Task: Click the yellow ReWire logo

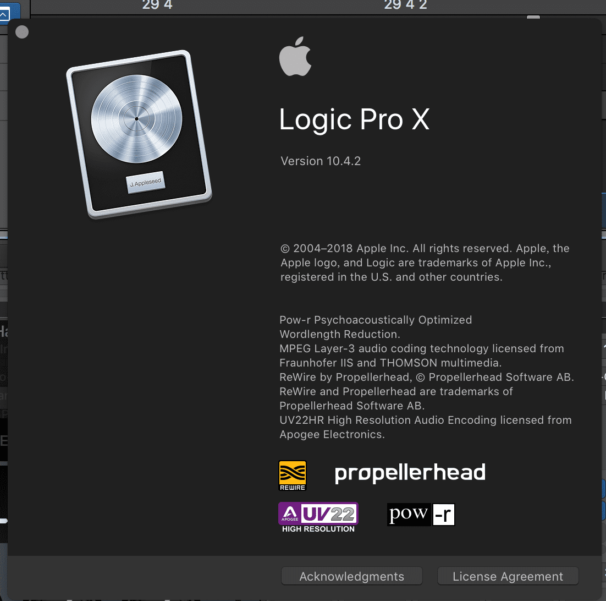Action: 293,476
